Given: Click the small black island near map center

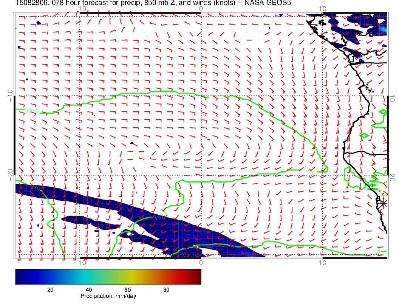Looking at the screenshot, I should coord(131,143).
